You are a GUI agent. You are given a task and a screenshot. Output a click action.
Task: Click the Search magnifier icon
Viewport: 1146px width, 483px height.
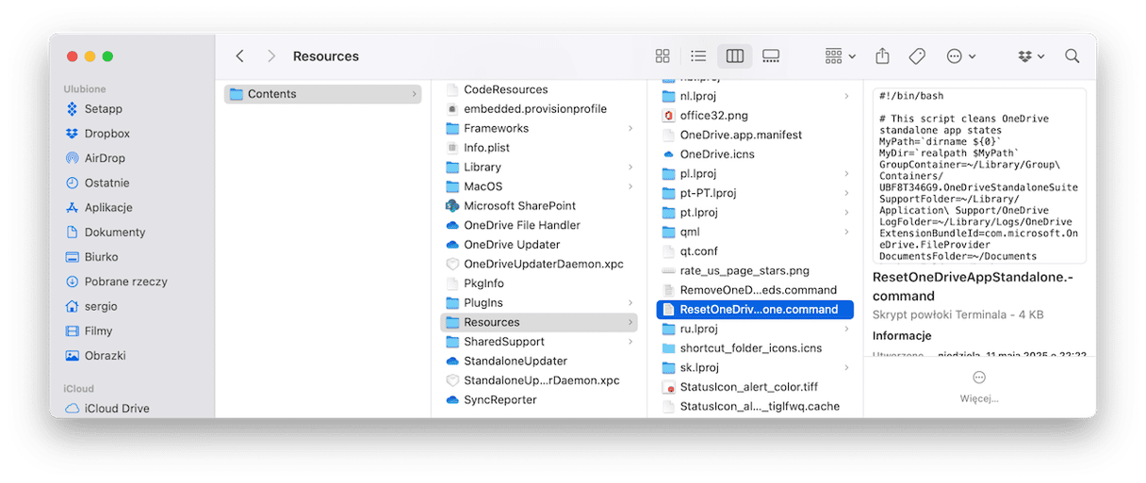point(1072,56)
